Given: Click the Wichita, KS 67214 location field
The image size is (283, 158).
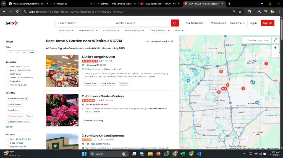Looking at the screenshot, I should point(142,23).
